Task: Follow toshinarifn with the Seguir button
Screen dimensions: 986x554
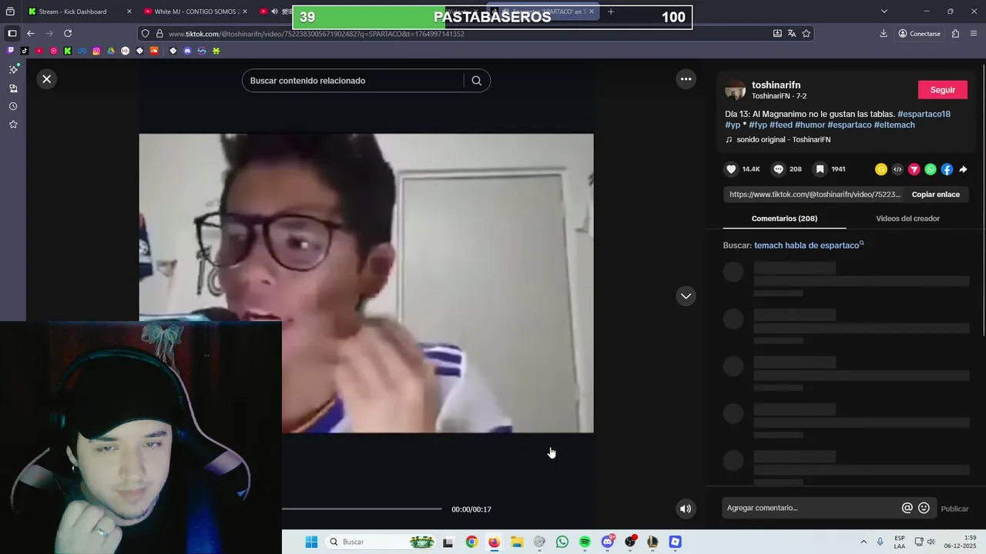Action: point(942,90)
